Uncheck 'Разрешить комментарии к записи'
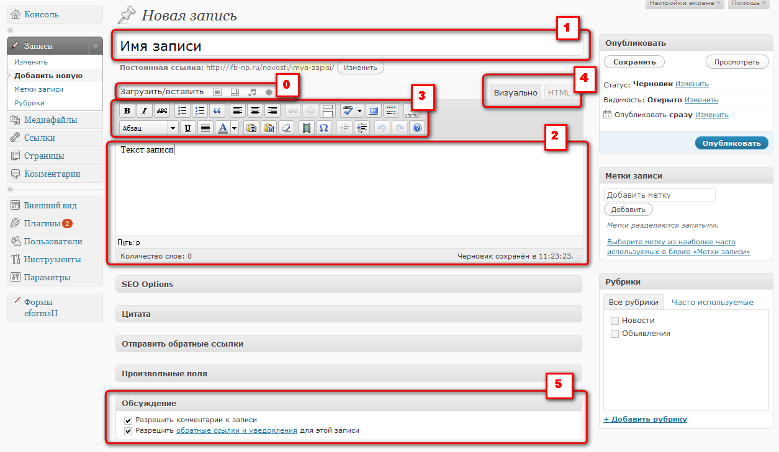Viewport: 779px width, 452px height. point(128,420)
